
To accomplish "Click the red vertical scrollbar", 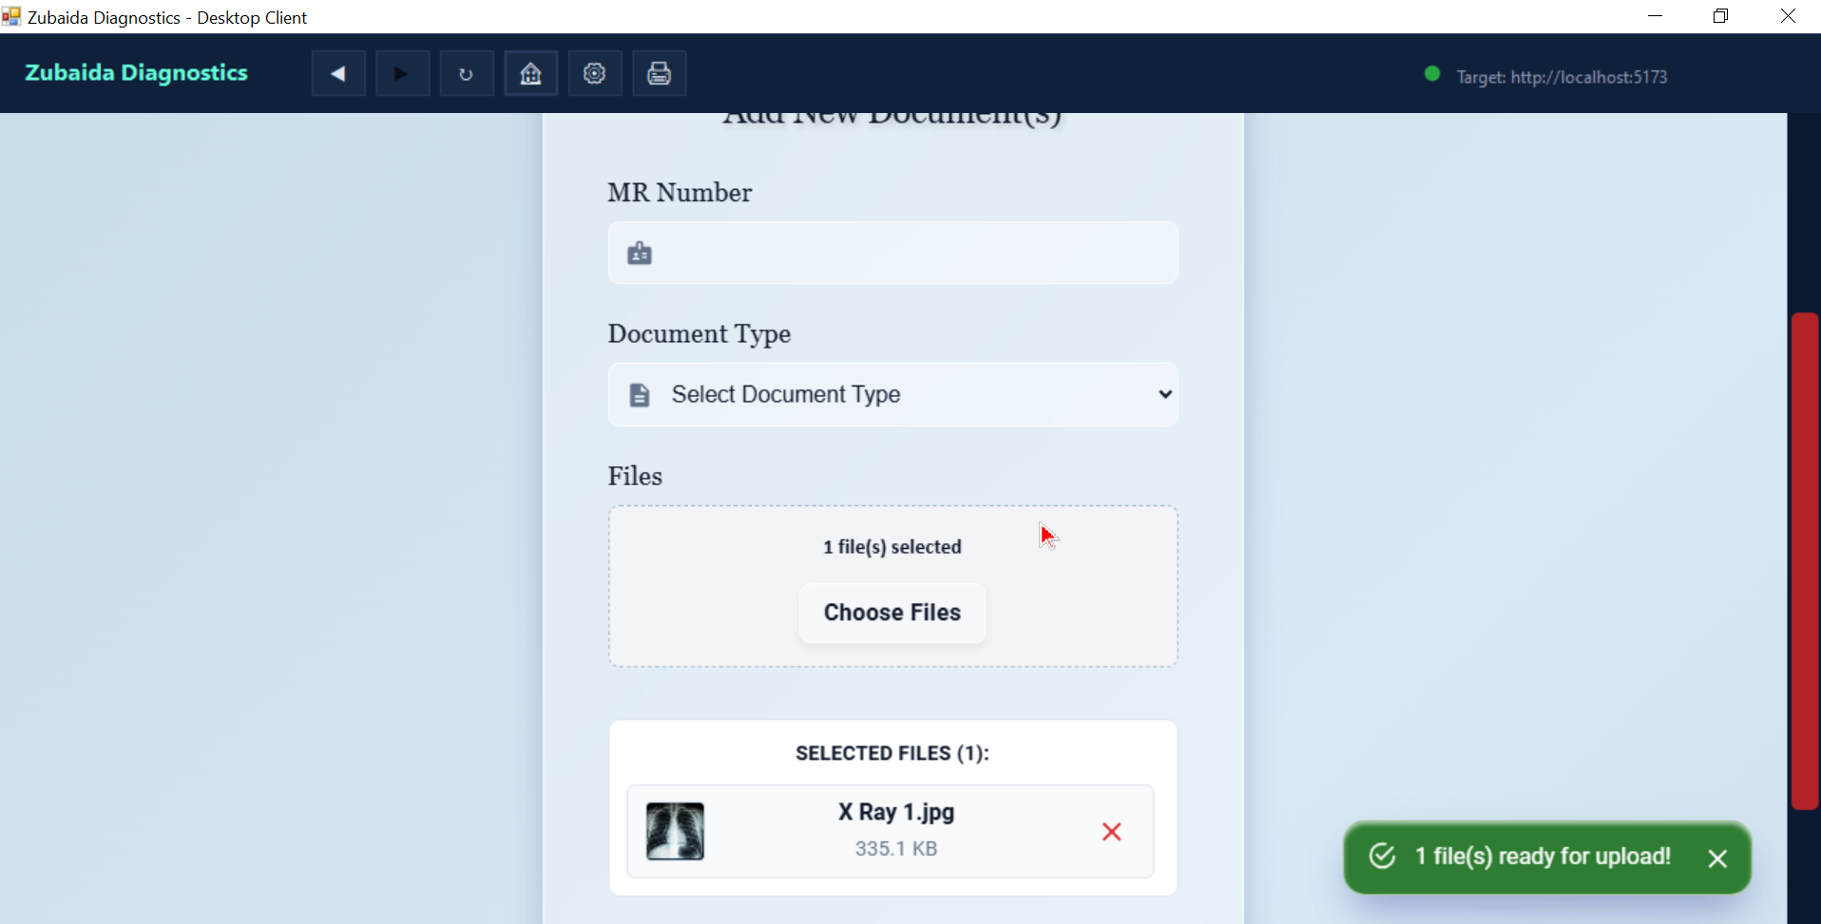I will [x=1805, y=560].
